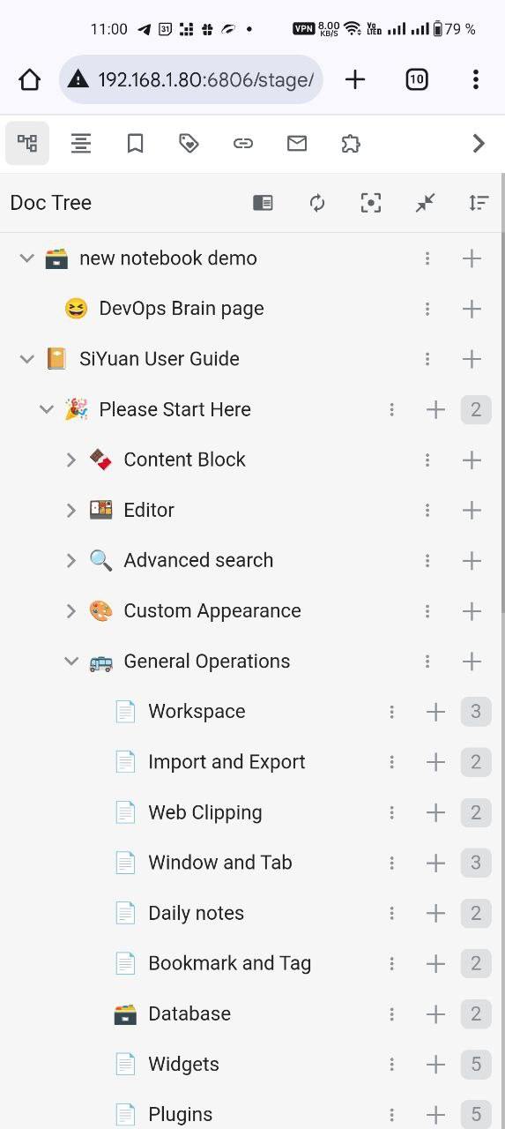Image resolution: width=505 pixels, height=1129 pixels.
Task: Open the Doc Tree sort options
Action: (x=479, y=203)
